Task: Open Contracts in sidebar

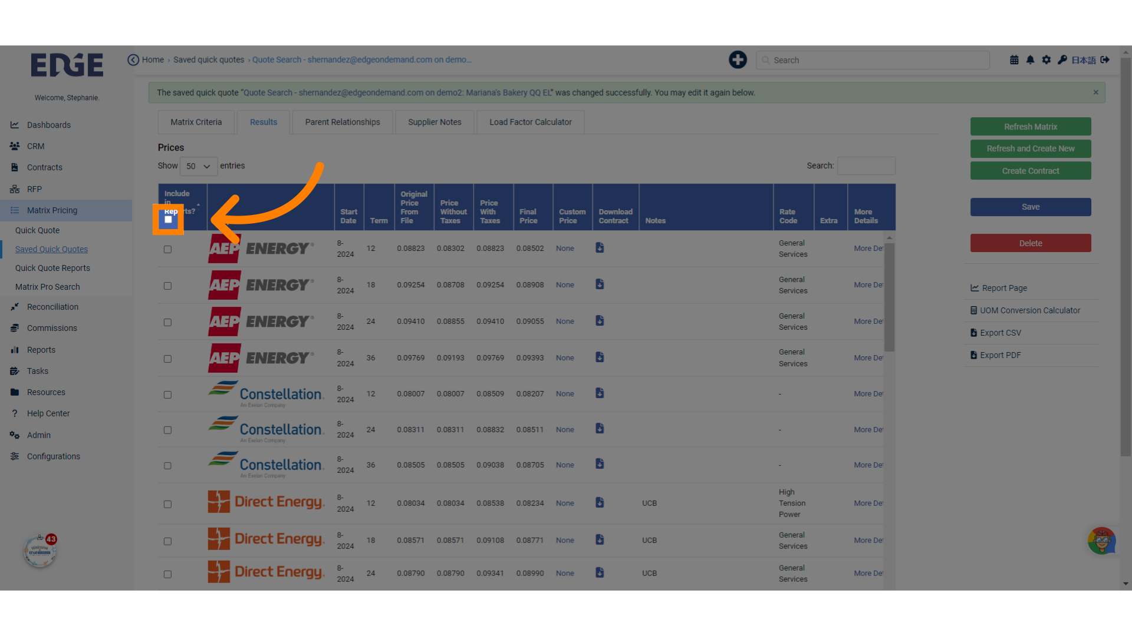Action: click(x=66, y=167)
